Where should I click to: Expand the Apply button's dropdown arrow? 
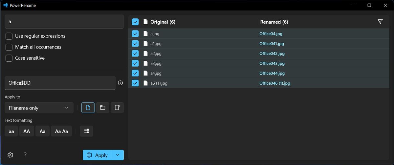pos(118,155)
